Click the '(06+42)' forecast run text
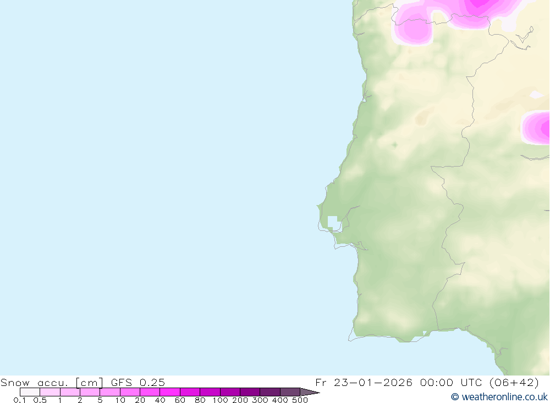550x403 pixels. click(514, 382)
